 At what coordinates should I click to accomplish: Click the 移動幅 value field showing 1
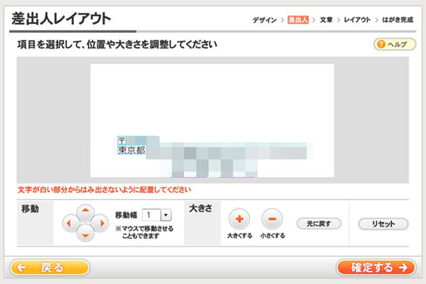151,215
